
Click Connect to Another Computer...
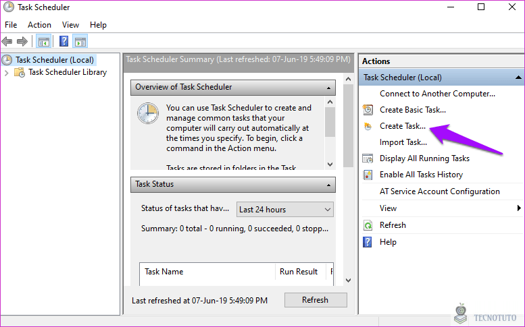[x=437, y=94]
